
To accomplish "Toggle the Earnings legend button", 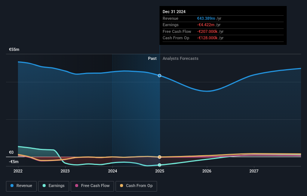I will [53, 186].
